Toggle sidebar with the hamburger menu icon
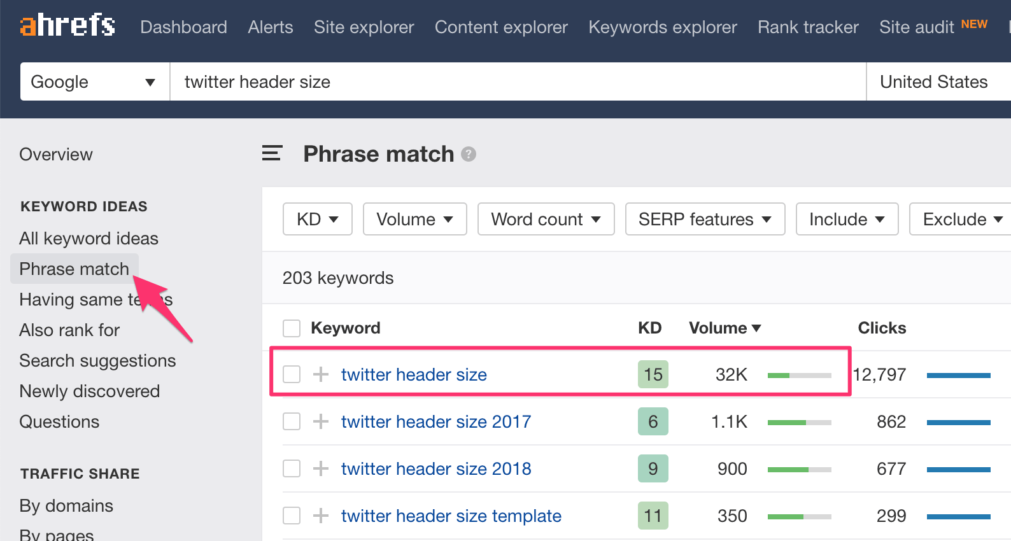The height and width of the screenshot is (541, 1011). (272, 153)
